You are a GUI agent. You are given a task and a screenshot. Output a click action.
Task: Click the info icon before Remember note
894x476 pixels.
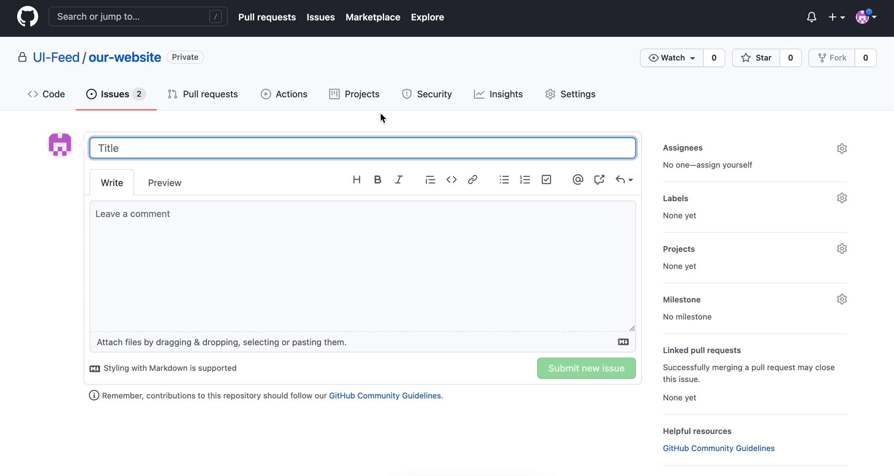94,396
